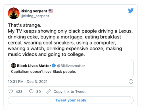This screenshot has width=142, height=112.
Task: Click the 423 likes count
Action: pos(19,92)
